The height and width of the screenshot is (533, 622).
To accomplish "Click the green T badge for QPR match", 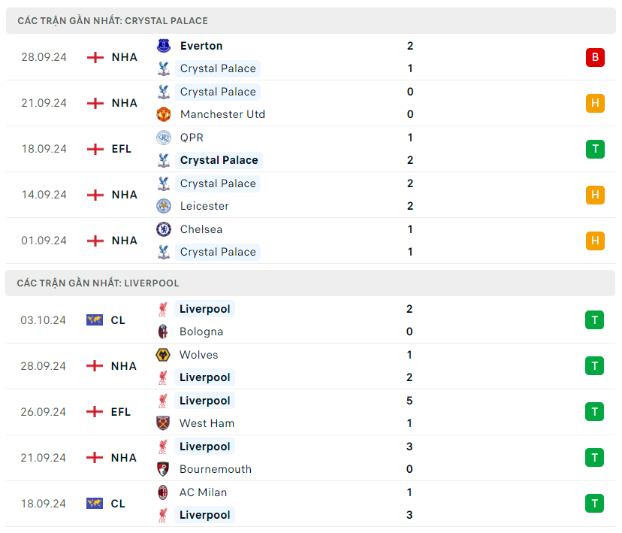I will tap(595, 149).
